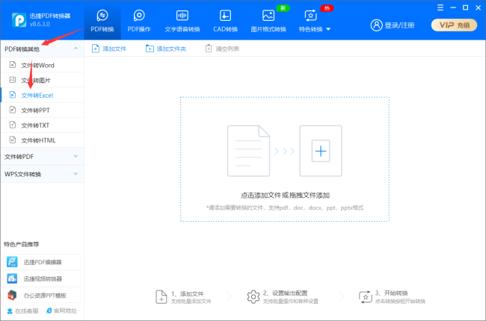Open 办公资源PPT模板 recommended product
The width and height of the screenshot is (486, 321).
42,296
